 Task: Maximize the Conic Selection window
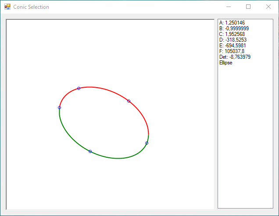[248, 7]
